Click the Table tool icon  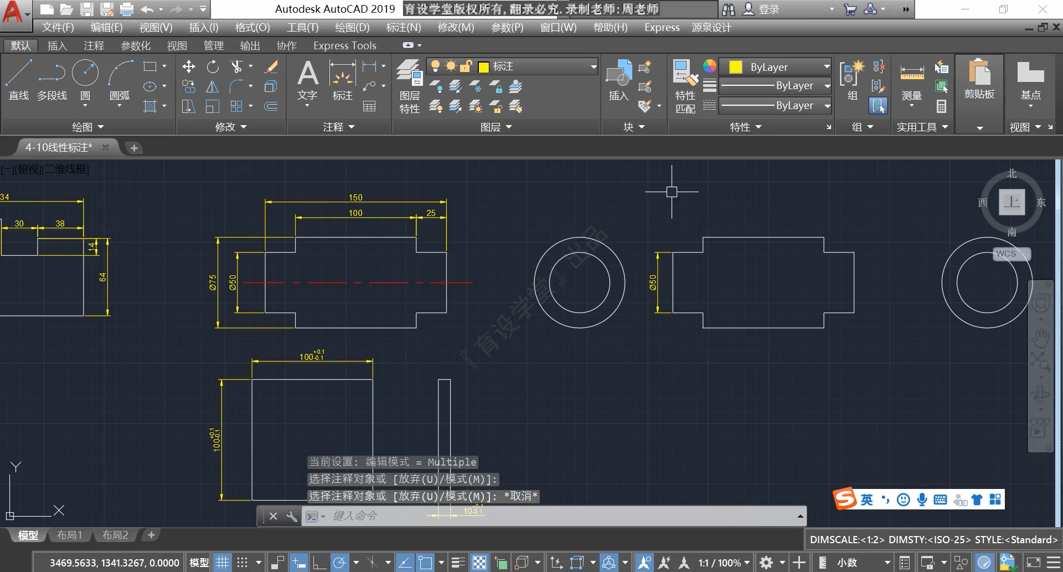pyautogui.click(x=369, y=106)
